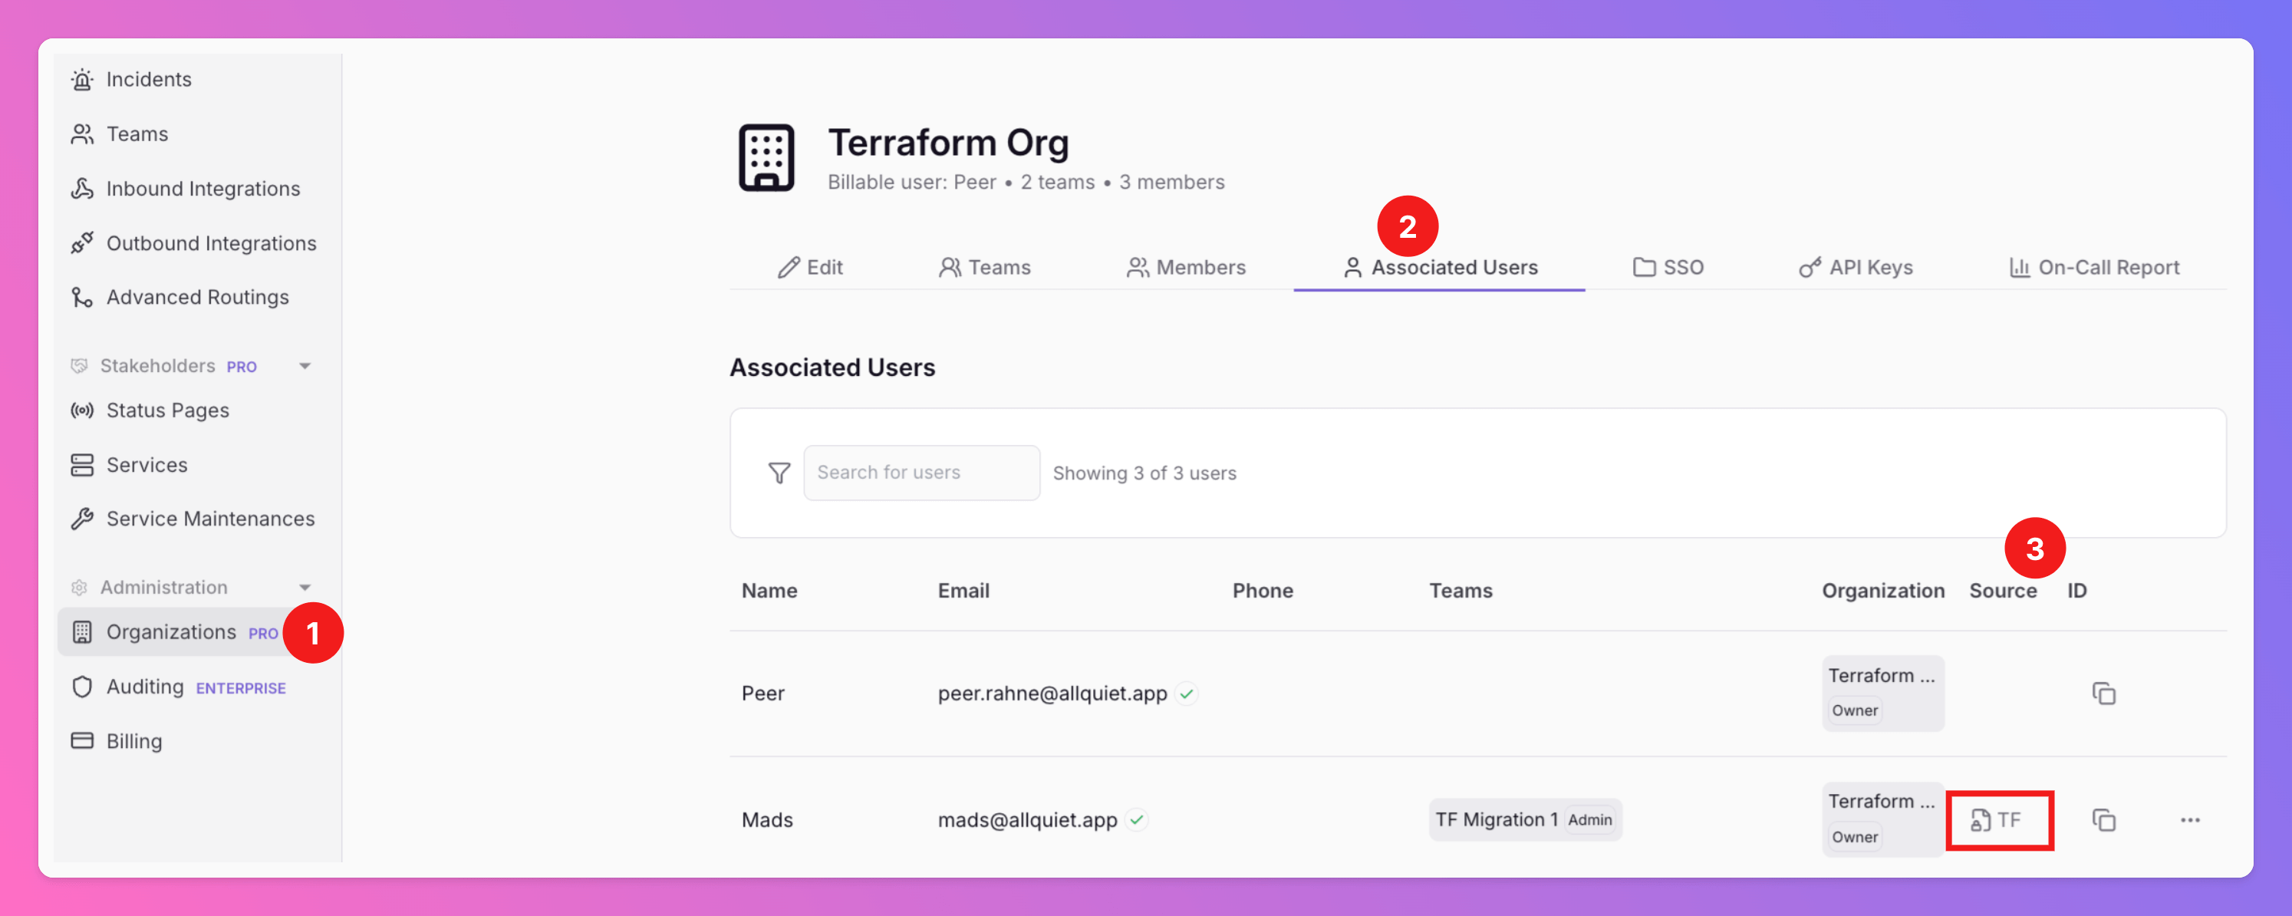Viewport: 2292px width, 916px height.
Task: Click the Associated Users section heading
Action: point(832,367)
